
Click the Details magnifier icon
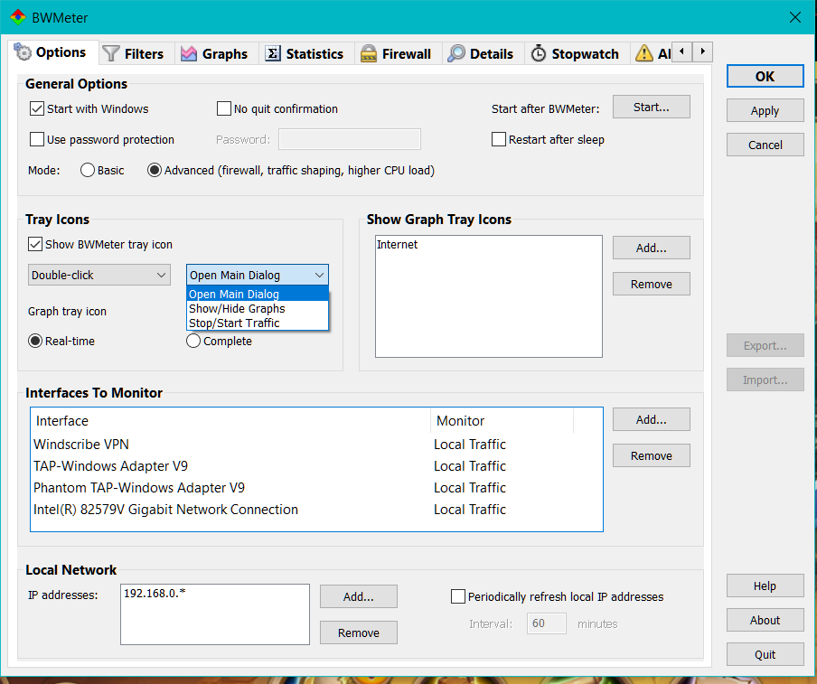tap(455, 53)
